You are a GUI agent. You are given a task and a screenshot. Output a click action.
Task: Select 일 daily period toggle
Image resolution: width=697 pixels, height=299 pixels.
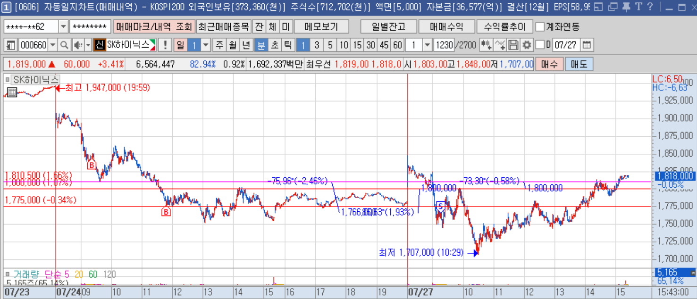(180, 45)
